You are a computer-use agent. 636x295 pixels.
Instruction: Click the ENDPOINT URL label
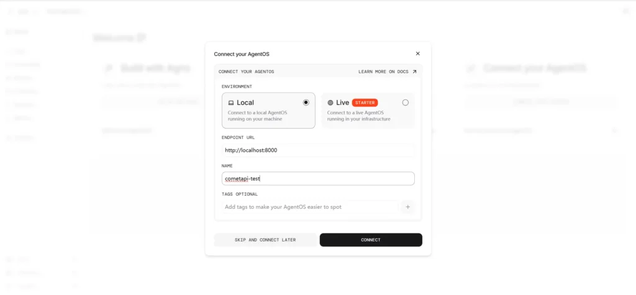coord(238,137)
